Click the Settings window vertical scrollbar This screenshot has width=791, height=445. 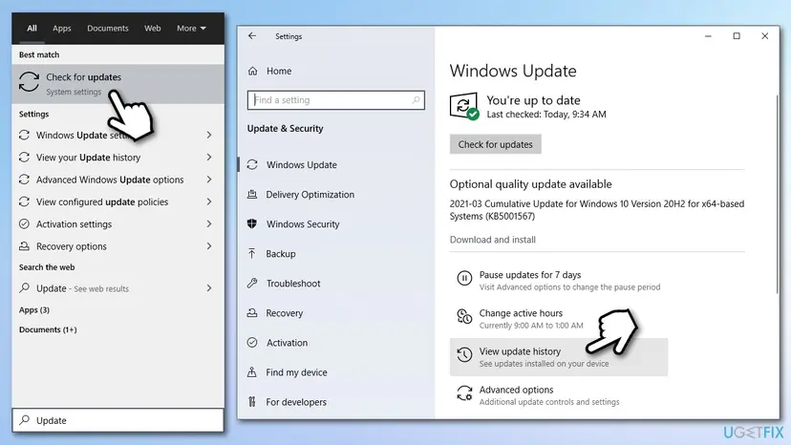[x=778, y=194]
